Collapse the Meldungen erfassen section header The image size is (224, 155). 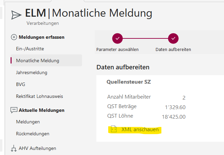pos(42,37)
